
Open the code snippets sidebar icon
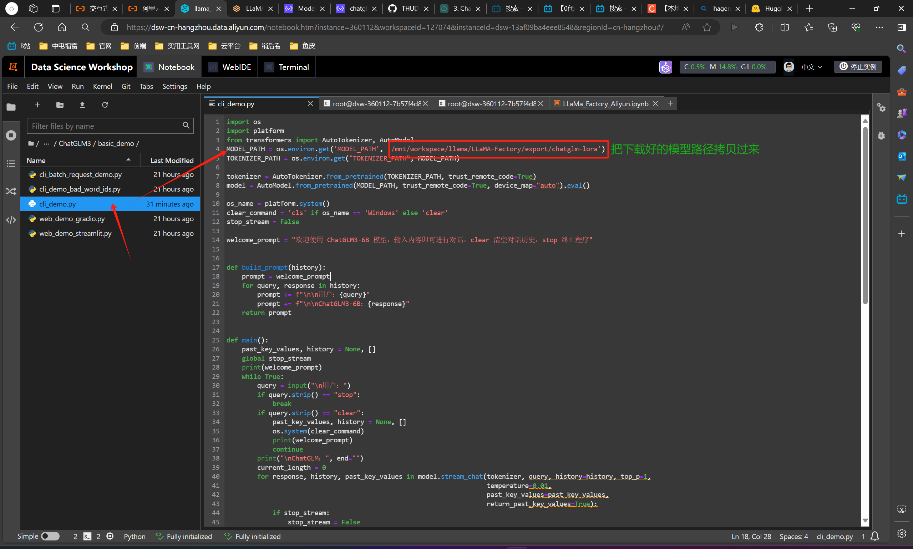click(x=11, y=220)
